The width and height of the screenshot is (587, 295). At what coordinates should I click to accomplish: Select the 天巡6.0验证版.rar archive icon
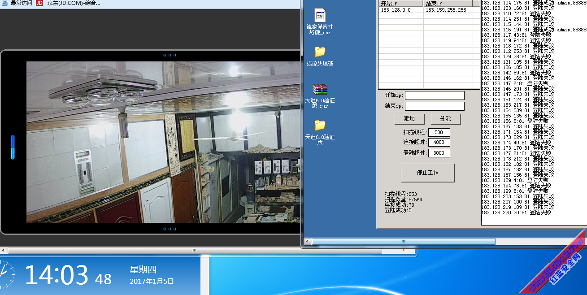(320, 90)
